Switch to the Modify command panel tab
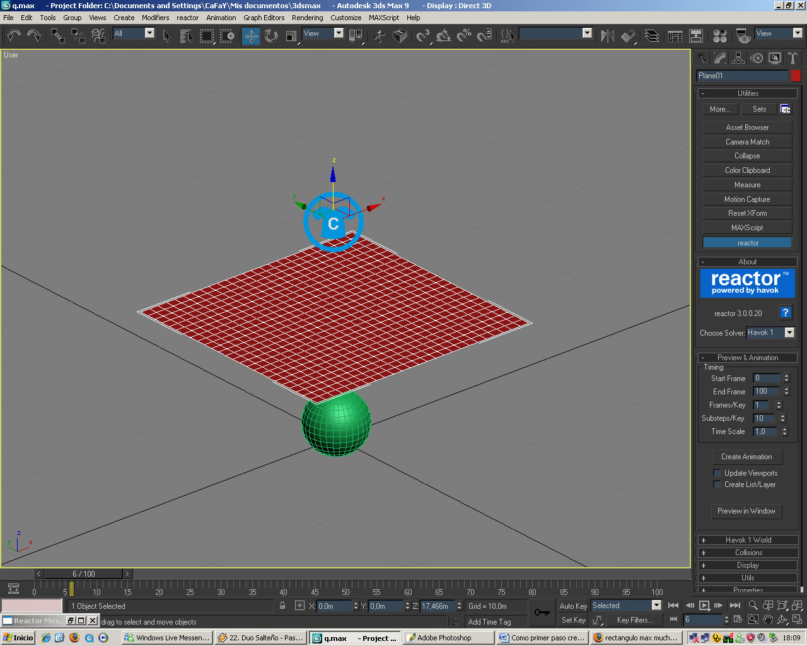 click(x=720, y=59)
